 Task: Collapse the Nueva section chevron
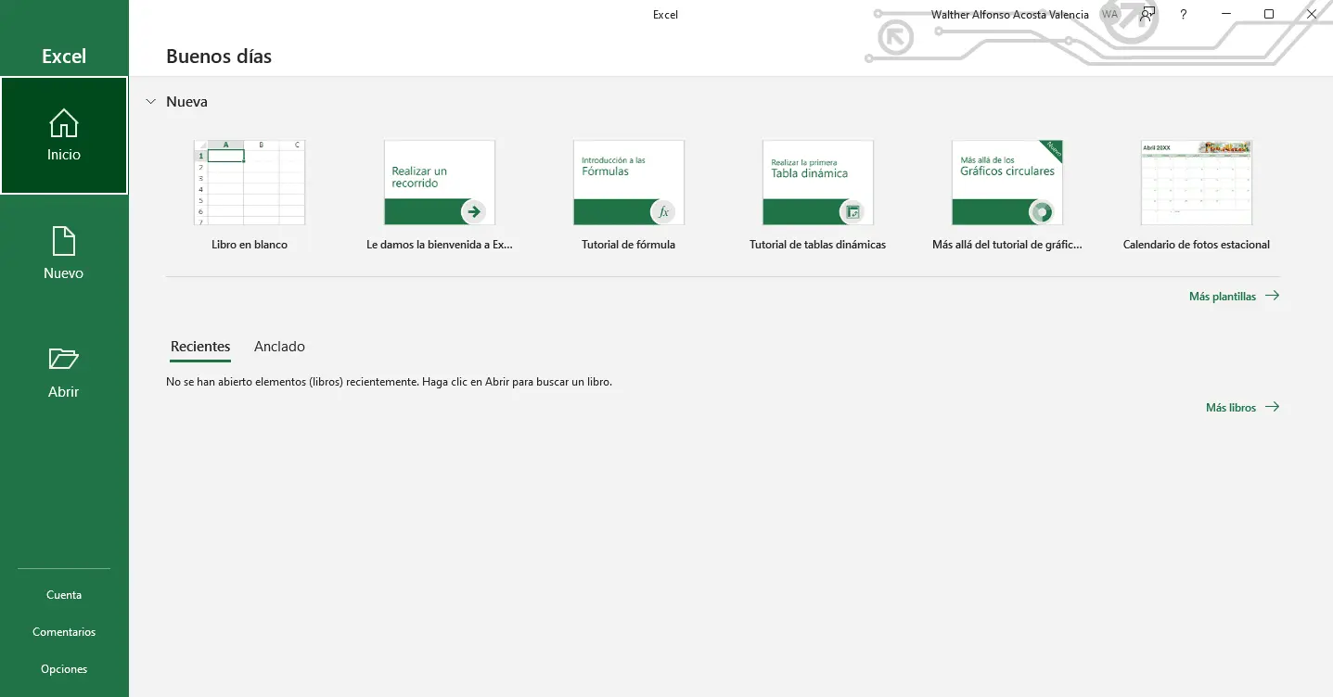coord(150,102)
